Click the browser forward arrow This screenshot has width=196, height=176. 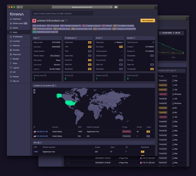pos(21,7)
